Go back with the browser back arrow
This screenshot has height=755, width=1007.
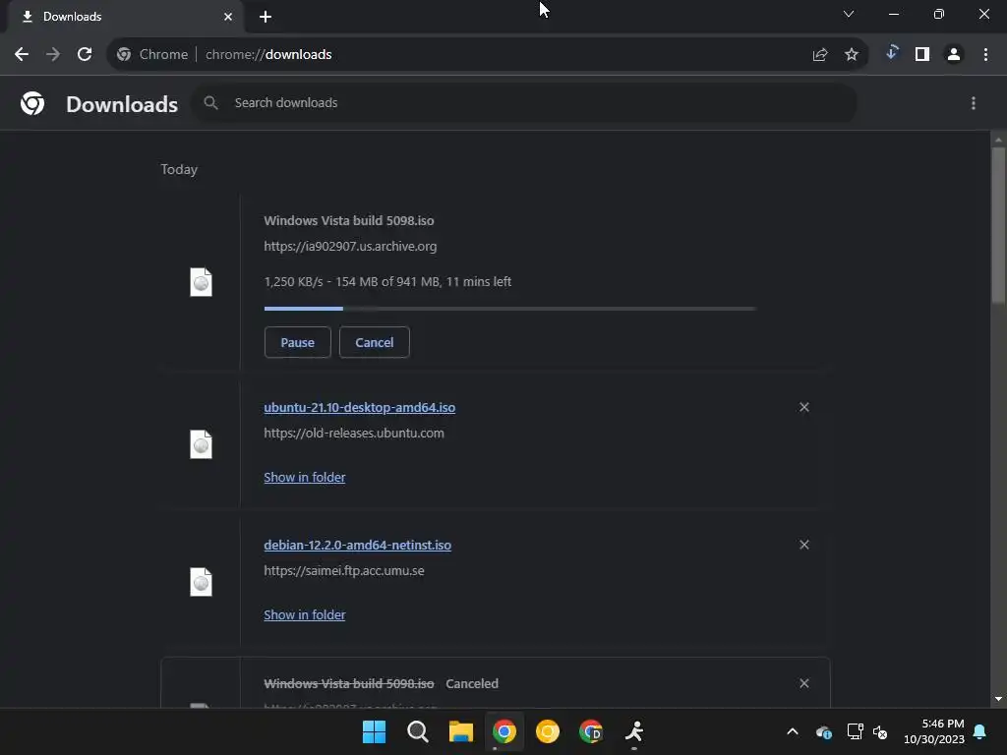[x=22, y=55]
